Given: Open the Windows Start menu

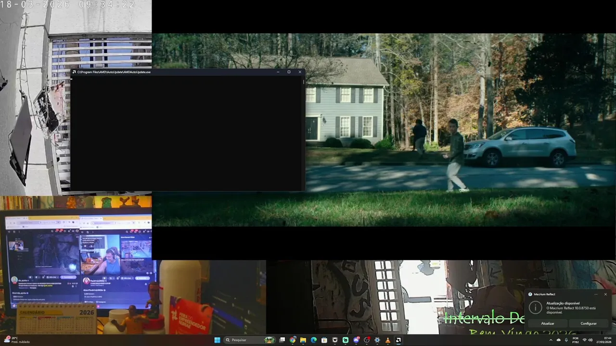Looking at the screenshot, I should point(217,340).
